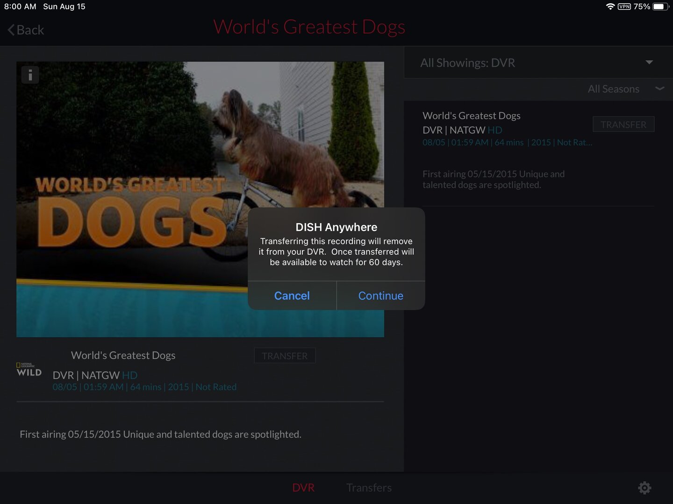This screenshot has height=504, width=673.
Task: Continue with the recording transfer
Action: coord(381,296)
